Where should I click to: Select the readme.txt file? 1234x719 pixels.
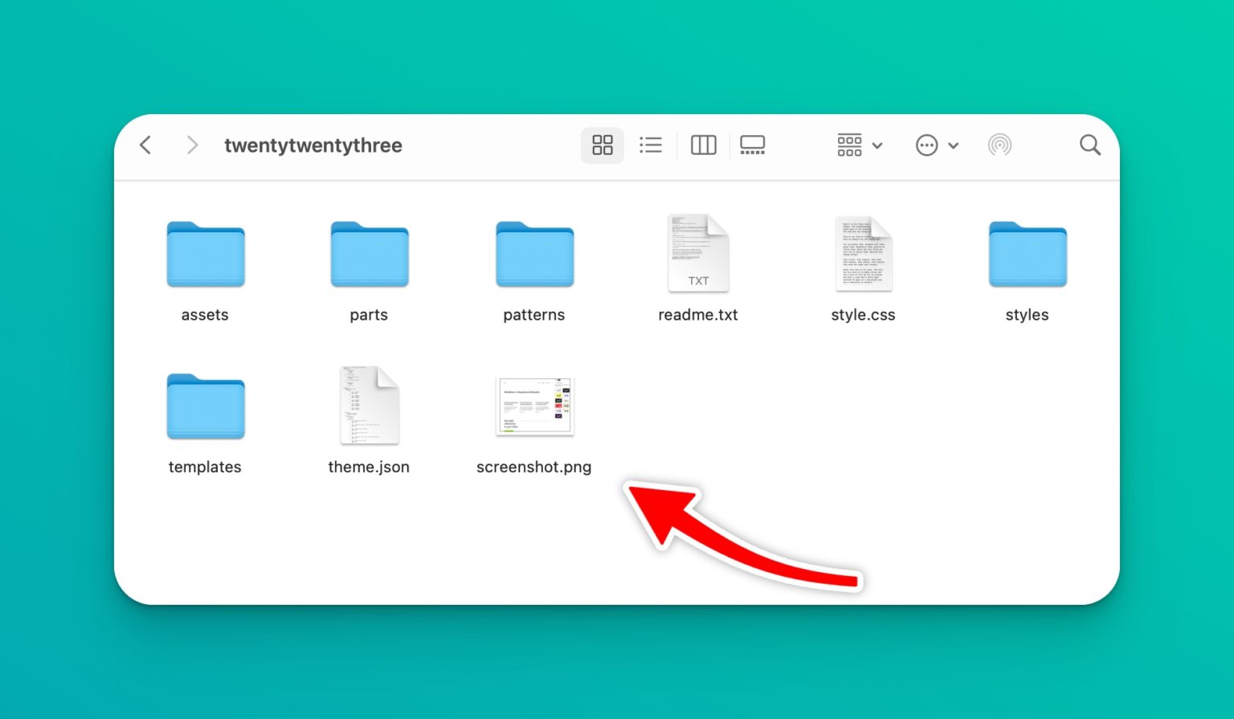point(698,253)
